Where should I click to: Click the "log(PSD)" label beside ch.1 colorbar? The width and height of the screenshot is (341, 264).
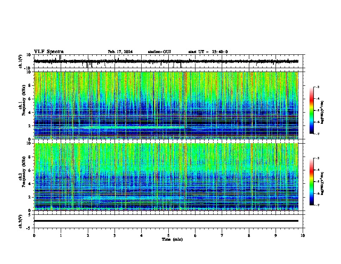coord(322,112)
